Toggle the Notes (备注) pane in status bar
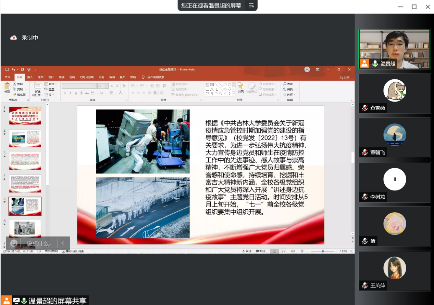The width and height of the screenshot is (434, 305). click(246, 251)
